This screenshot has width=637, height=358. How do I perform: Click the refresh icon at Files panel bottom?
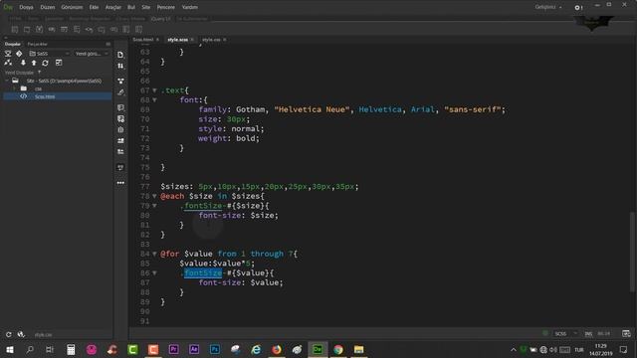(9, 335)
